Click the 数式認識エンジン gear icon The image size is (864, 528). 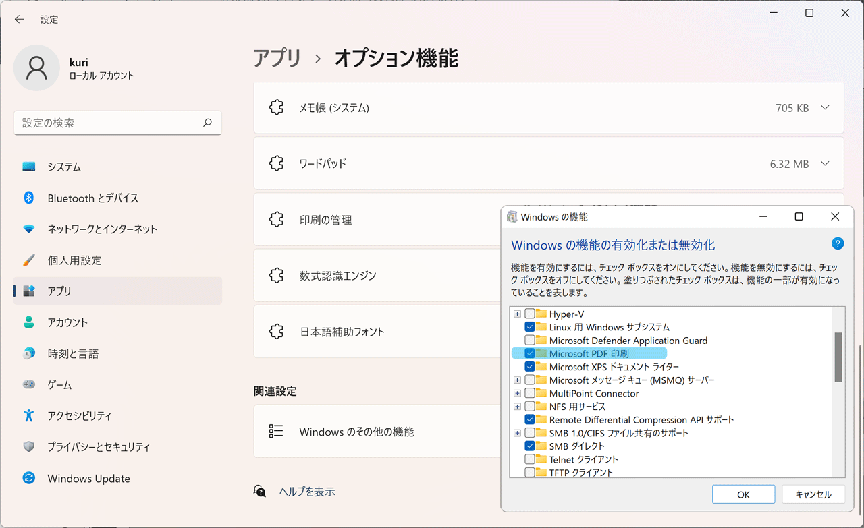[x=276, y=275]
